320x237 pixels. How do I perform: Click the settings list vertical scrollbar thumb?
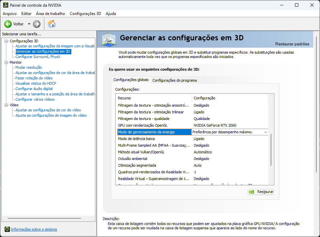tap(271, 150)
